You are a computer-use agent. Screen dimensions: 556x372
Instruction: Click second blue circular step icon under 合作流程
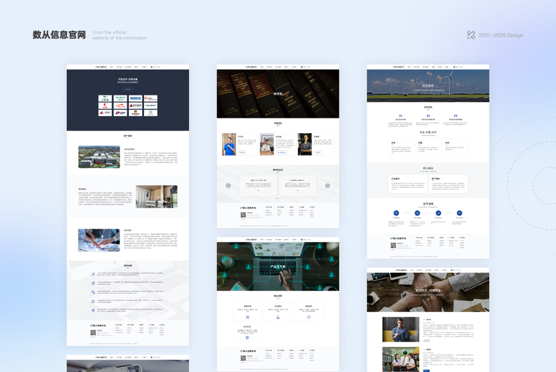[418, 213]
